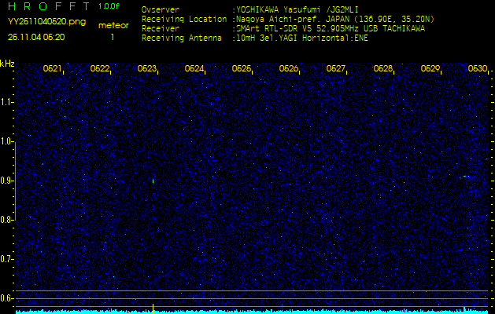Click the 1.0 kHz frequency tick
This screenshot has height=314, width=495.
click(x=7, y=142)
